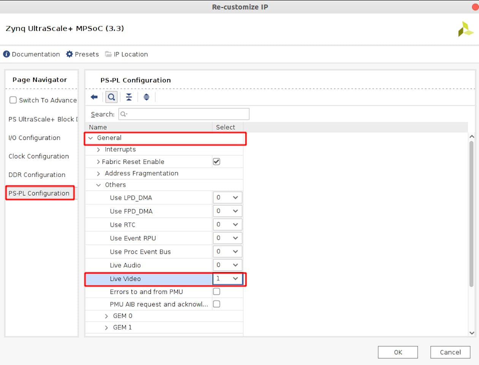Go to Clock Configuration page

(39, 156)
